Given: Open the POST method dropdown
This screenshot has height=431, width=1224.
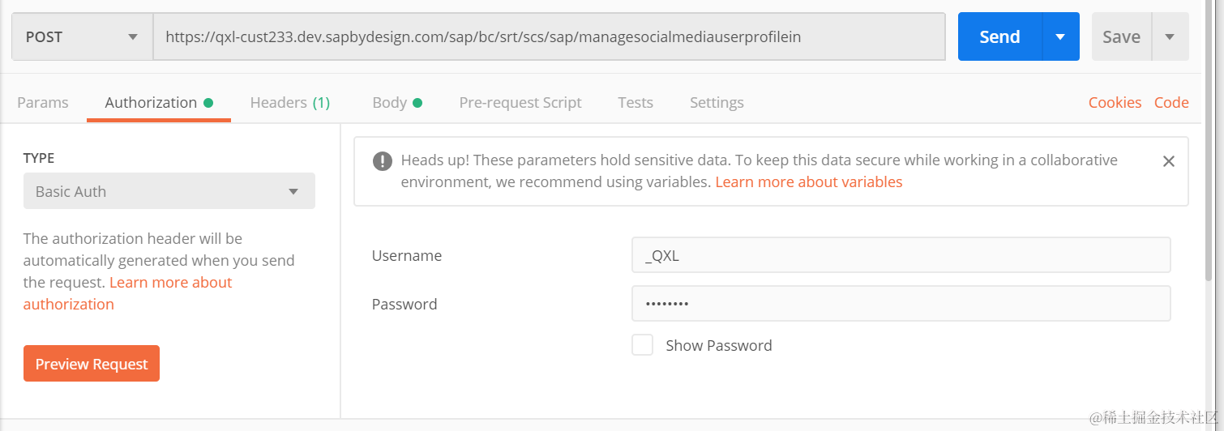Looking at the screenshot, I should point(82,36).
